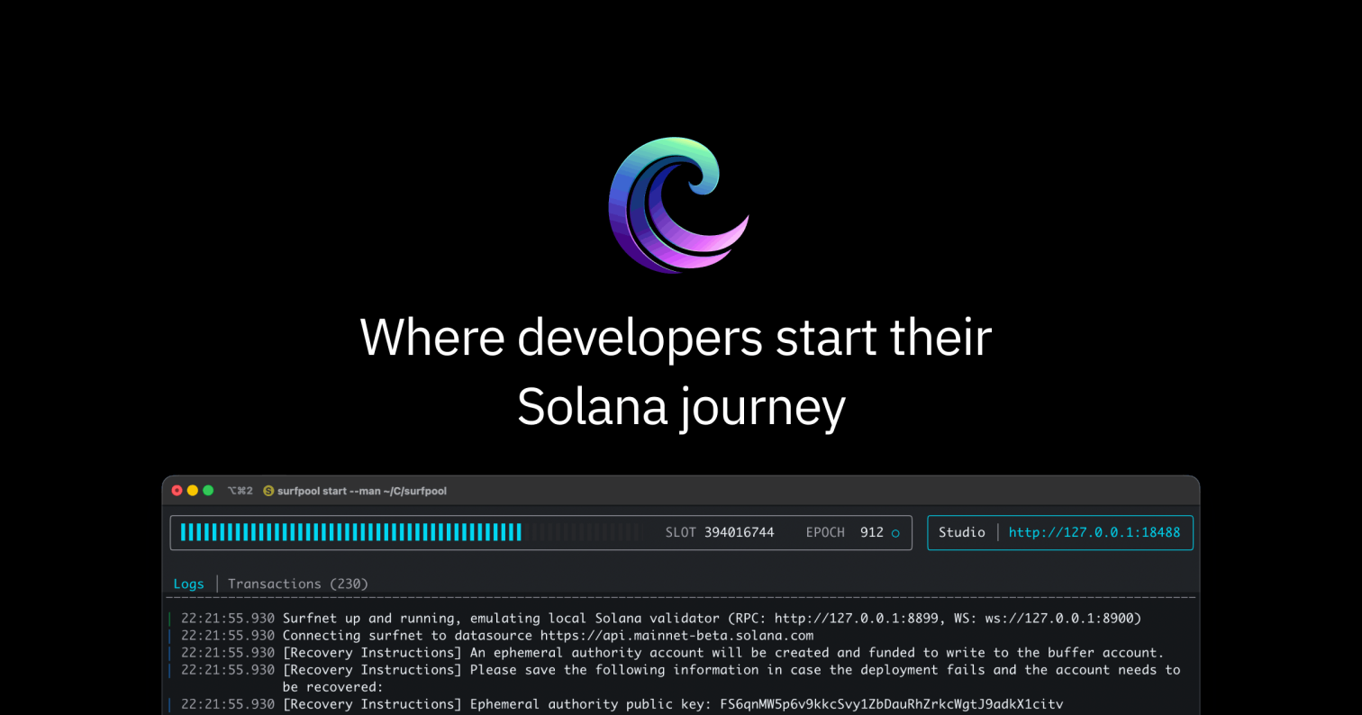The width and height of the screenshot is (1362, 715).
Task: Open the Transactions (230) tab
Action: 298,584
